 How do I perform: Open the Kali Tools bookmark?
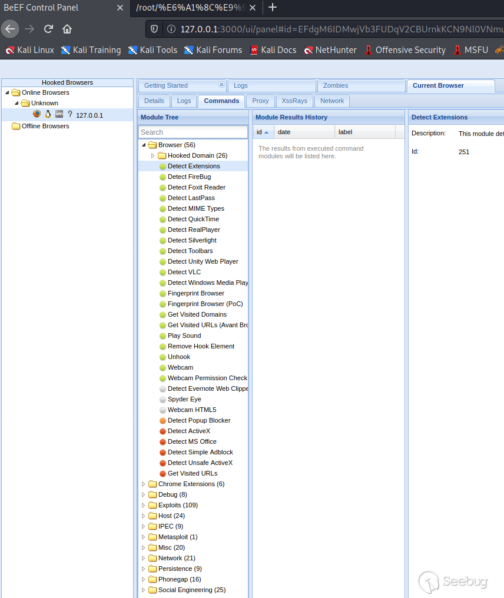click(152, 50)
